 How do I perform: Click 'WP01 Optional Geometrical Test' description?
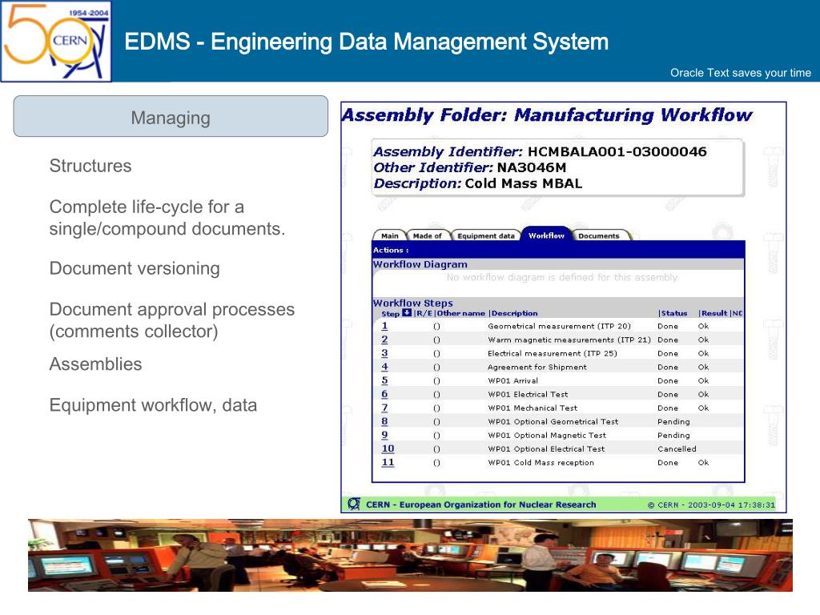pos(553,421)
